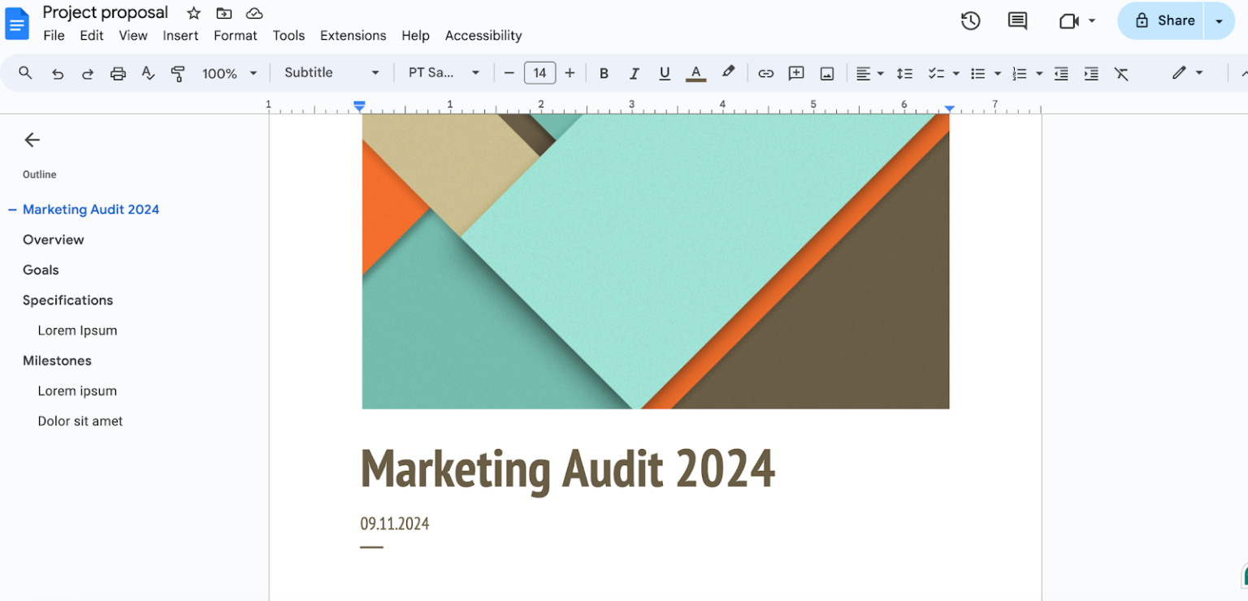The width and height of the screenshot is (1248, 601).
Task: Run spelling and grammar check
Action: click(x=148, y=72)
